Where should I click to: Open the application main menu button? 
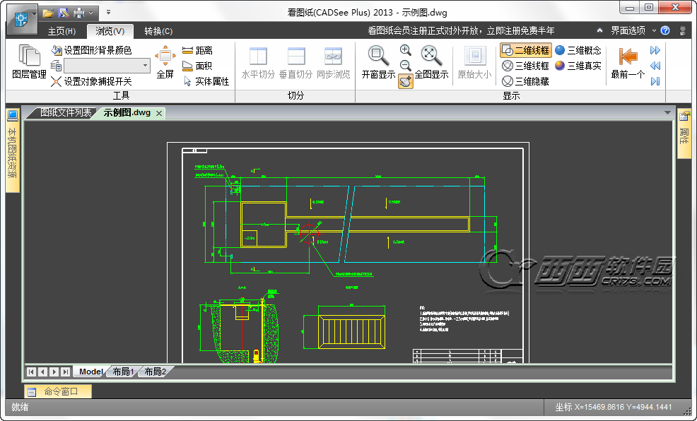tap(22, 20)
